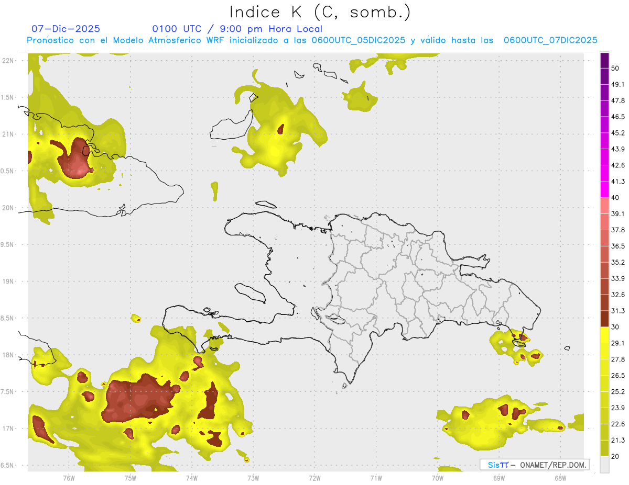Image resolution: width=629 pixels, height=485 pixels.
Task: Click the color scale value 40
Action: pos(615,198)
